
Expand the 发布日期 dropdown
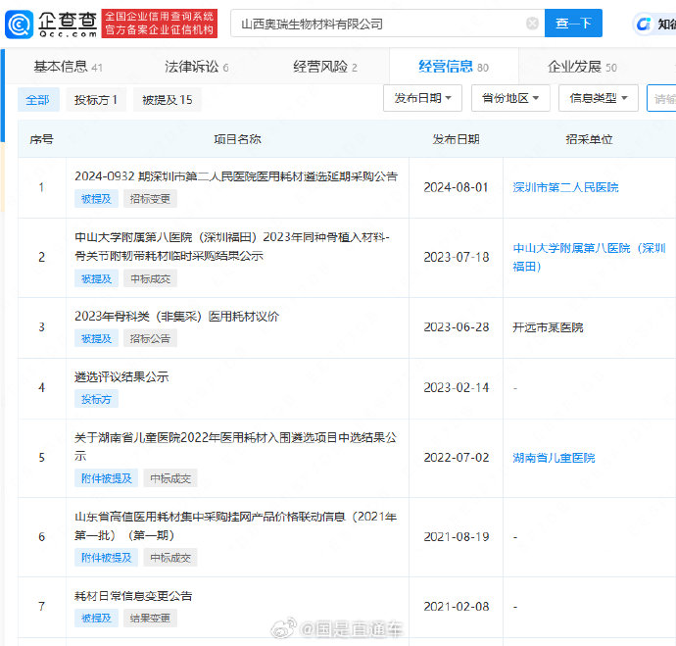click(422, 98)
